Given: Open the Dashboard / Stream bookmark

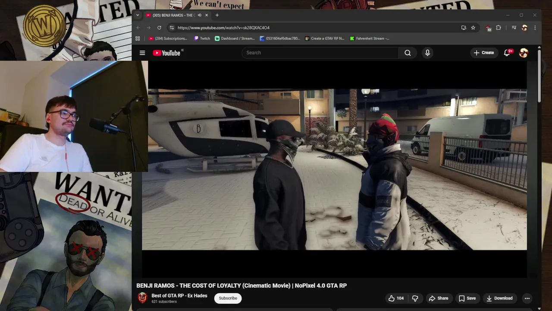Looking at the screenshot, I should pos(235,38).
